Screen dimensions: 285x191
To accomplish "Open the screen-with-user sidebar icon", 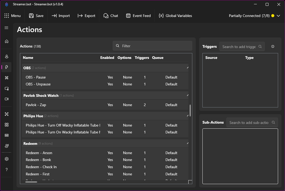I will [x=7, y=88].
